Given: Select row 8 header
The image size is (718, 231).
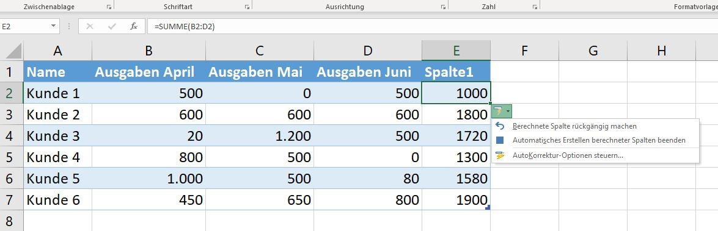Looking at the screenshot, I should point(12,221).
